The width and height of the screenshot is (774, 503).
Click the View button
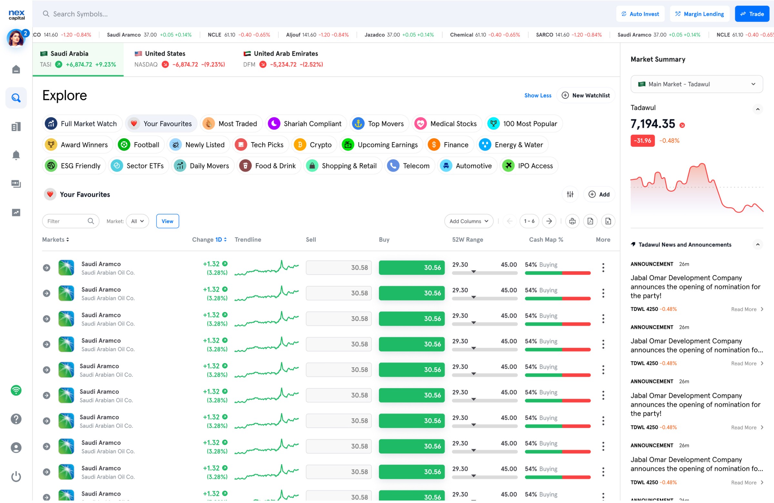tap(167, 222)
